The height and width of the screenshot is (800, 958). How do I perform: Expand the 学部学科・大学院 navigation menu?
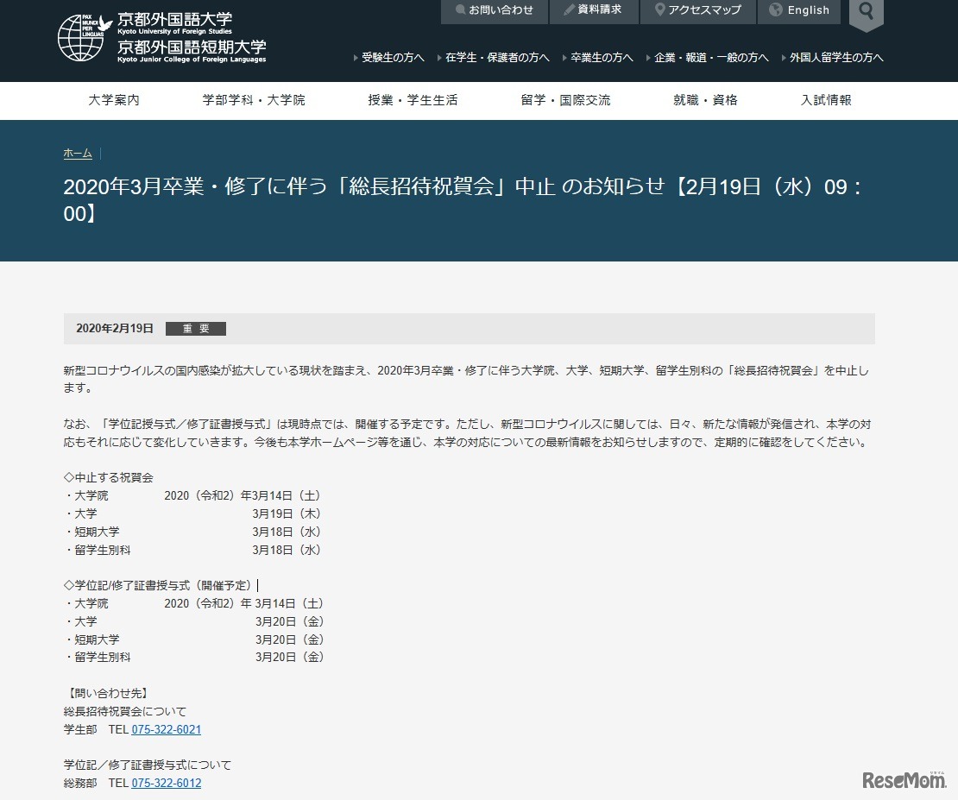[253, 100]
